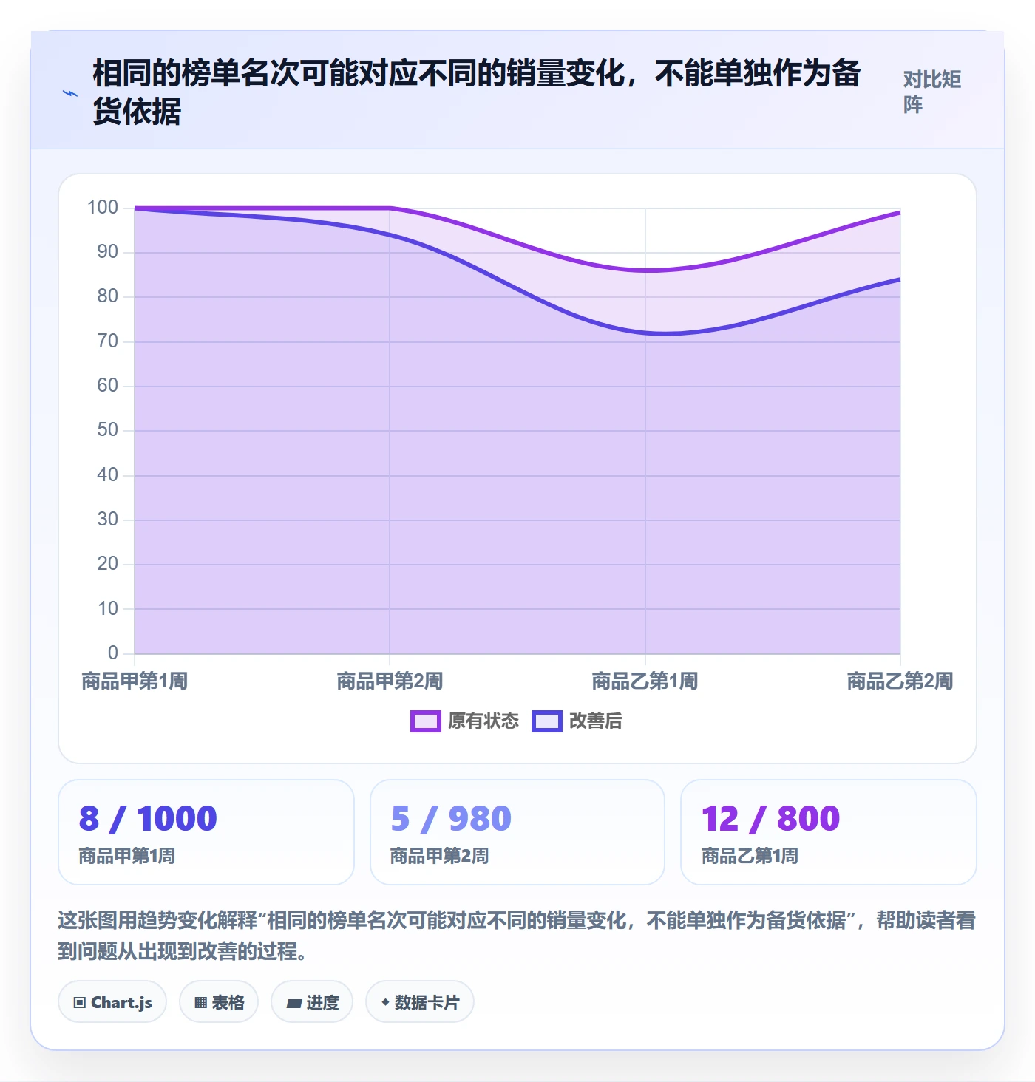Select the 进度 tag chip
The width and height of the screenshot is (1035, 1082).
312,1002
